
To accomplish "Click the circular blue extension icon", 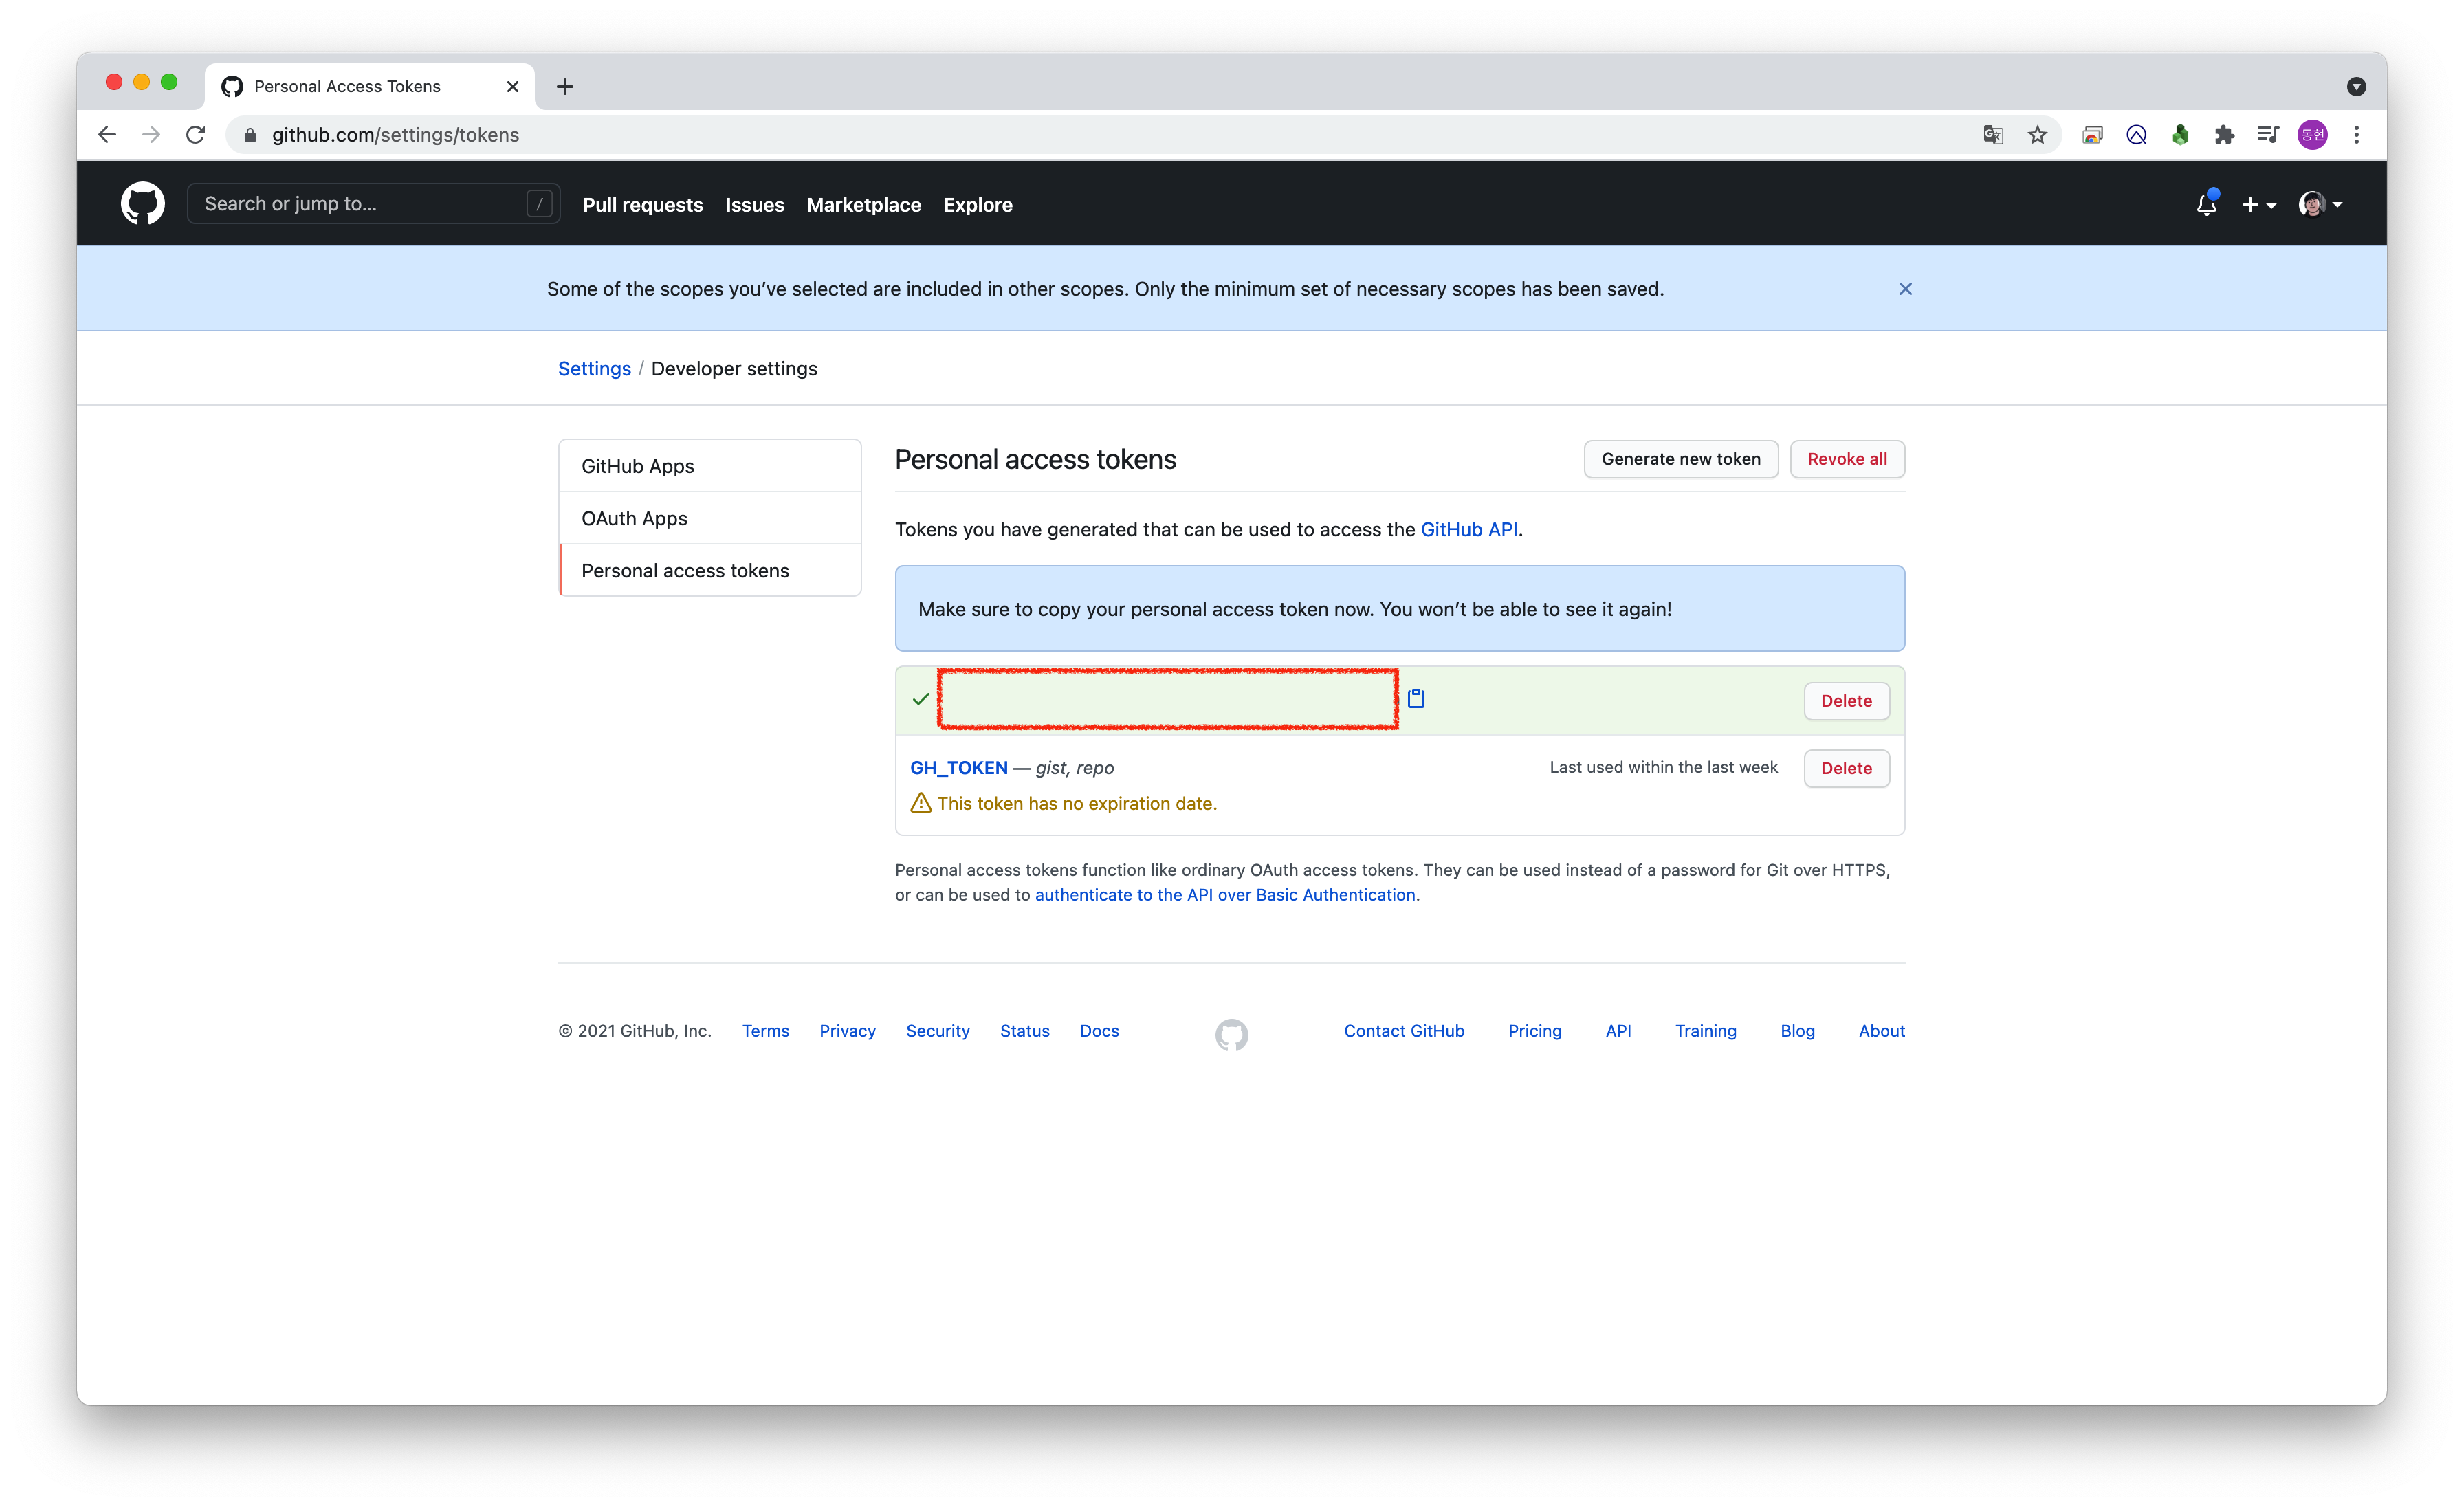I will click(2136, 135).
